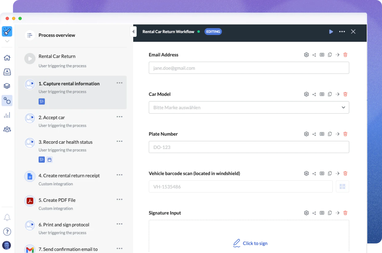The image size is (382, 253).
Task: Open the workflow header three-dot menu
Action: (342, 31)
